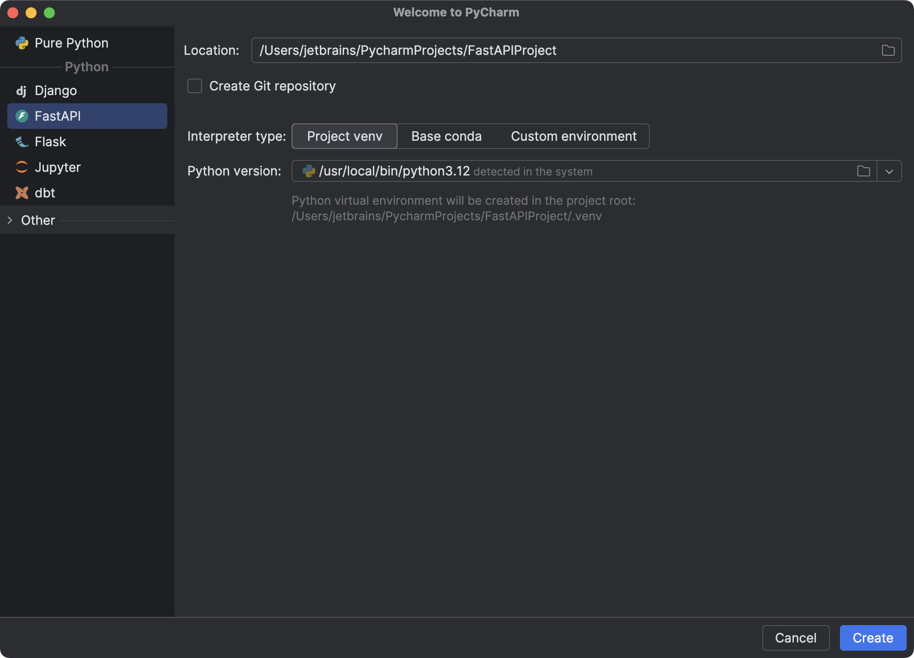Select the FastAPI icon in sidebar
This screenshot has width=914, height=658.
(21, 116)
